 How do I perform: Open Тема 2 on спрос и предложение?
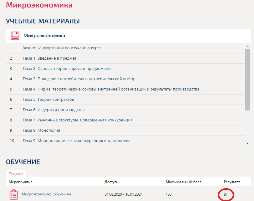(x=68, y=69)
